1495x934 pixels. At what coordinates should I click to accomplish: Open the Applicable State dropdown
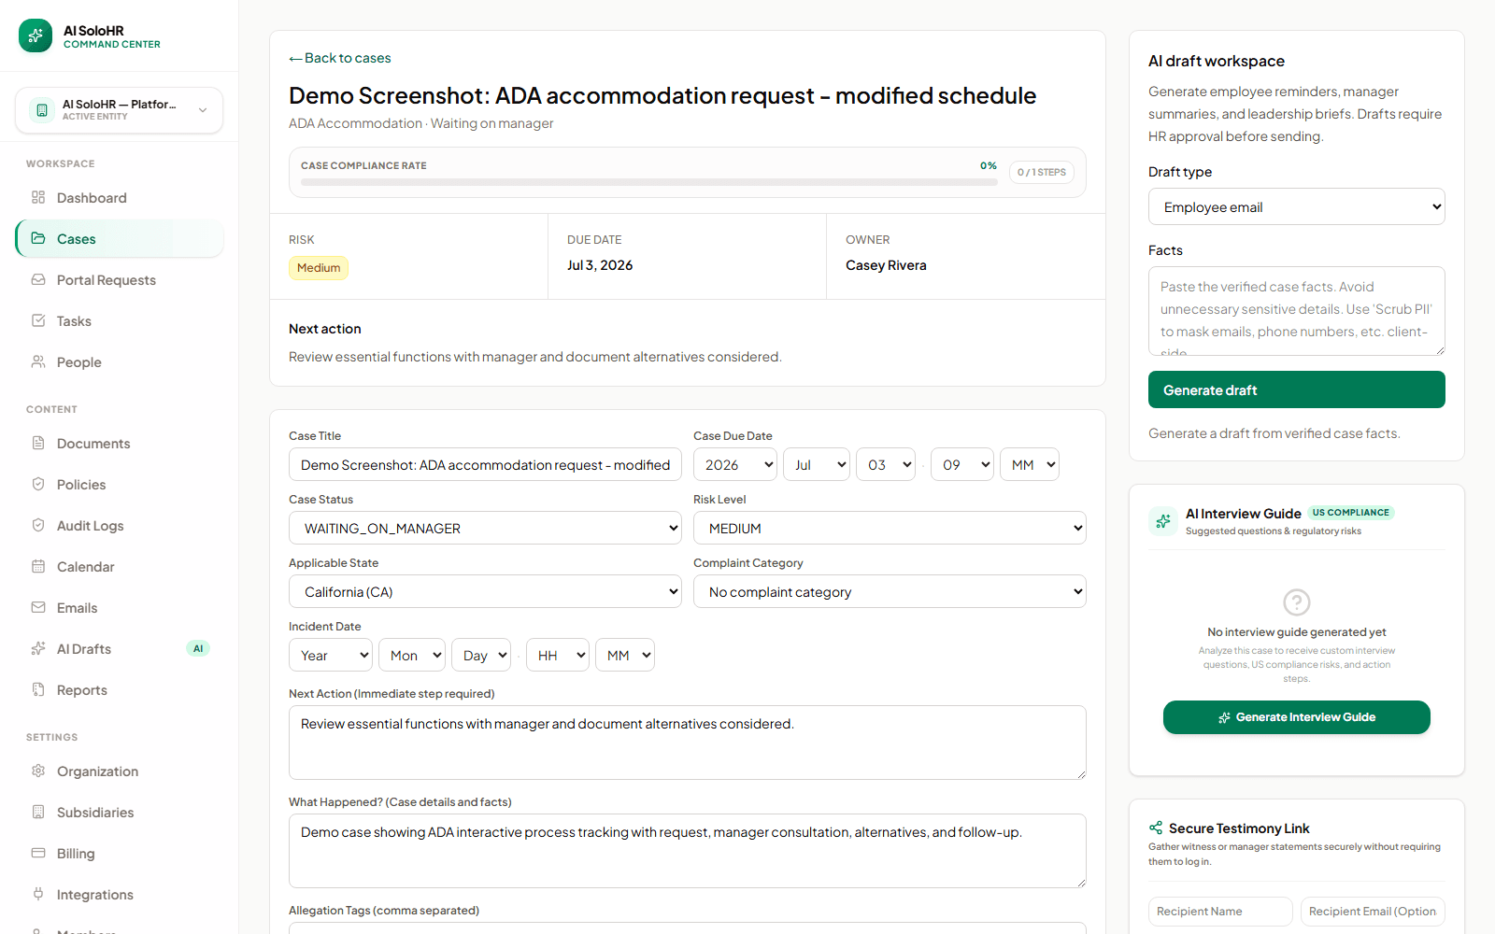tap(485, 591)
